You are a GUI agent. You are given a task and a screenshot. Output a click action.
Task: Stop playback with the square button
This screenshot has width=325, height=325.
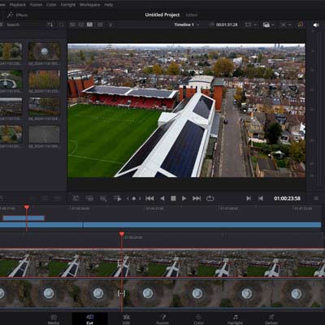click(x=173, y=198)
